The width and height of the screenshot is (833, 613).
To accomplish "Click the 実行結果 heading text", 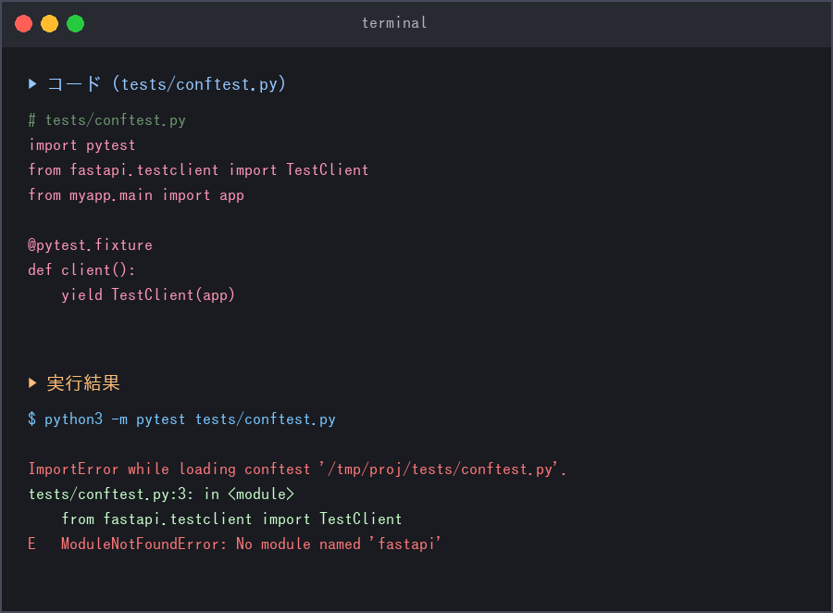I will click(x=83, y=382).
